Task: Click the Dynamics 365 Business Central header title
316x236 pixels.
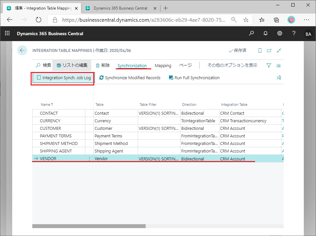Action: click(50, 34)
